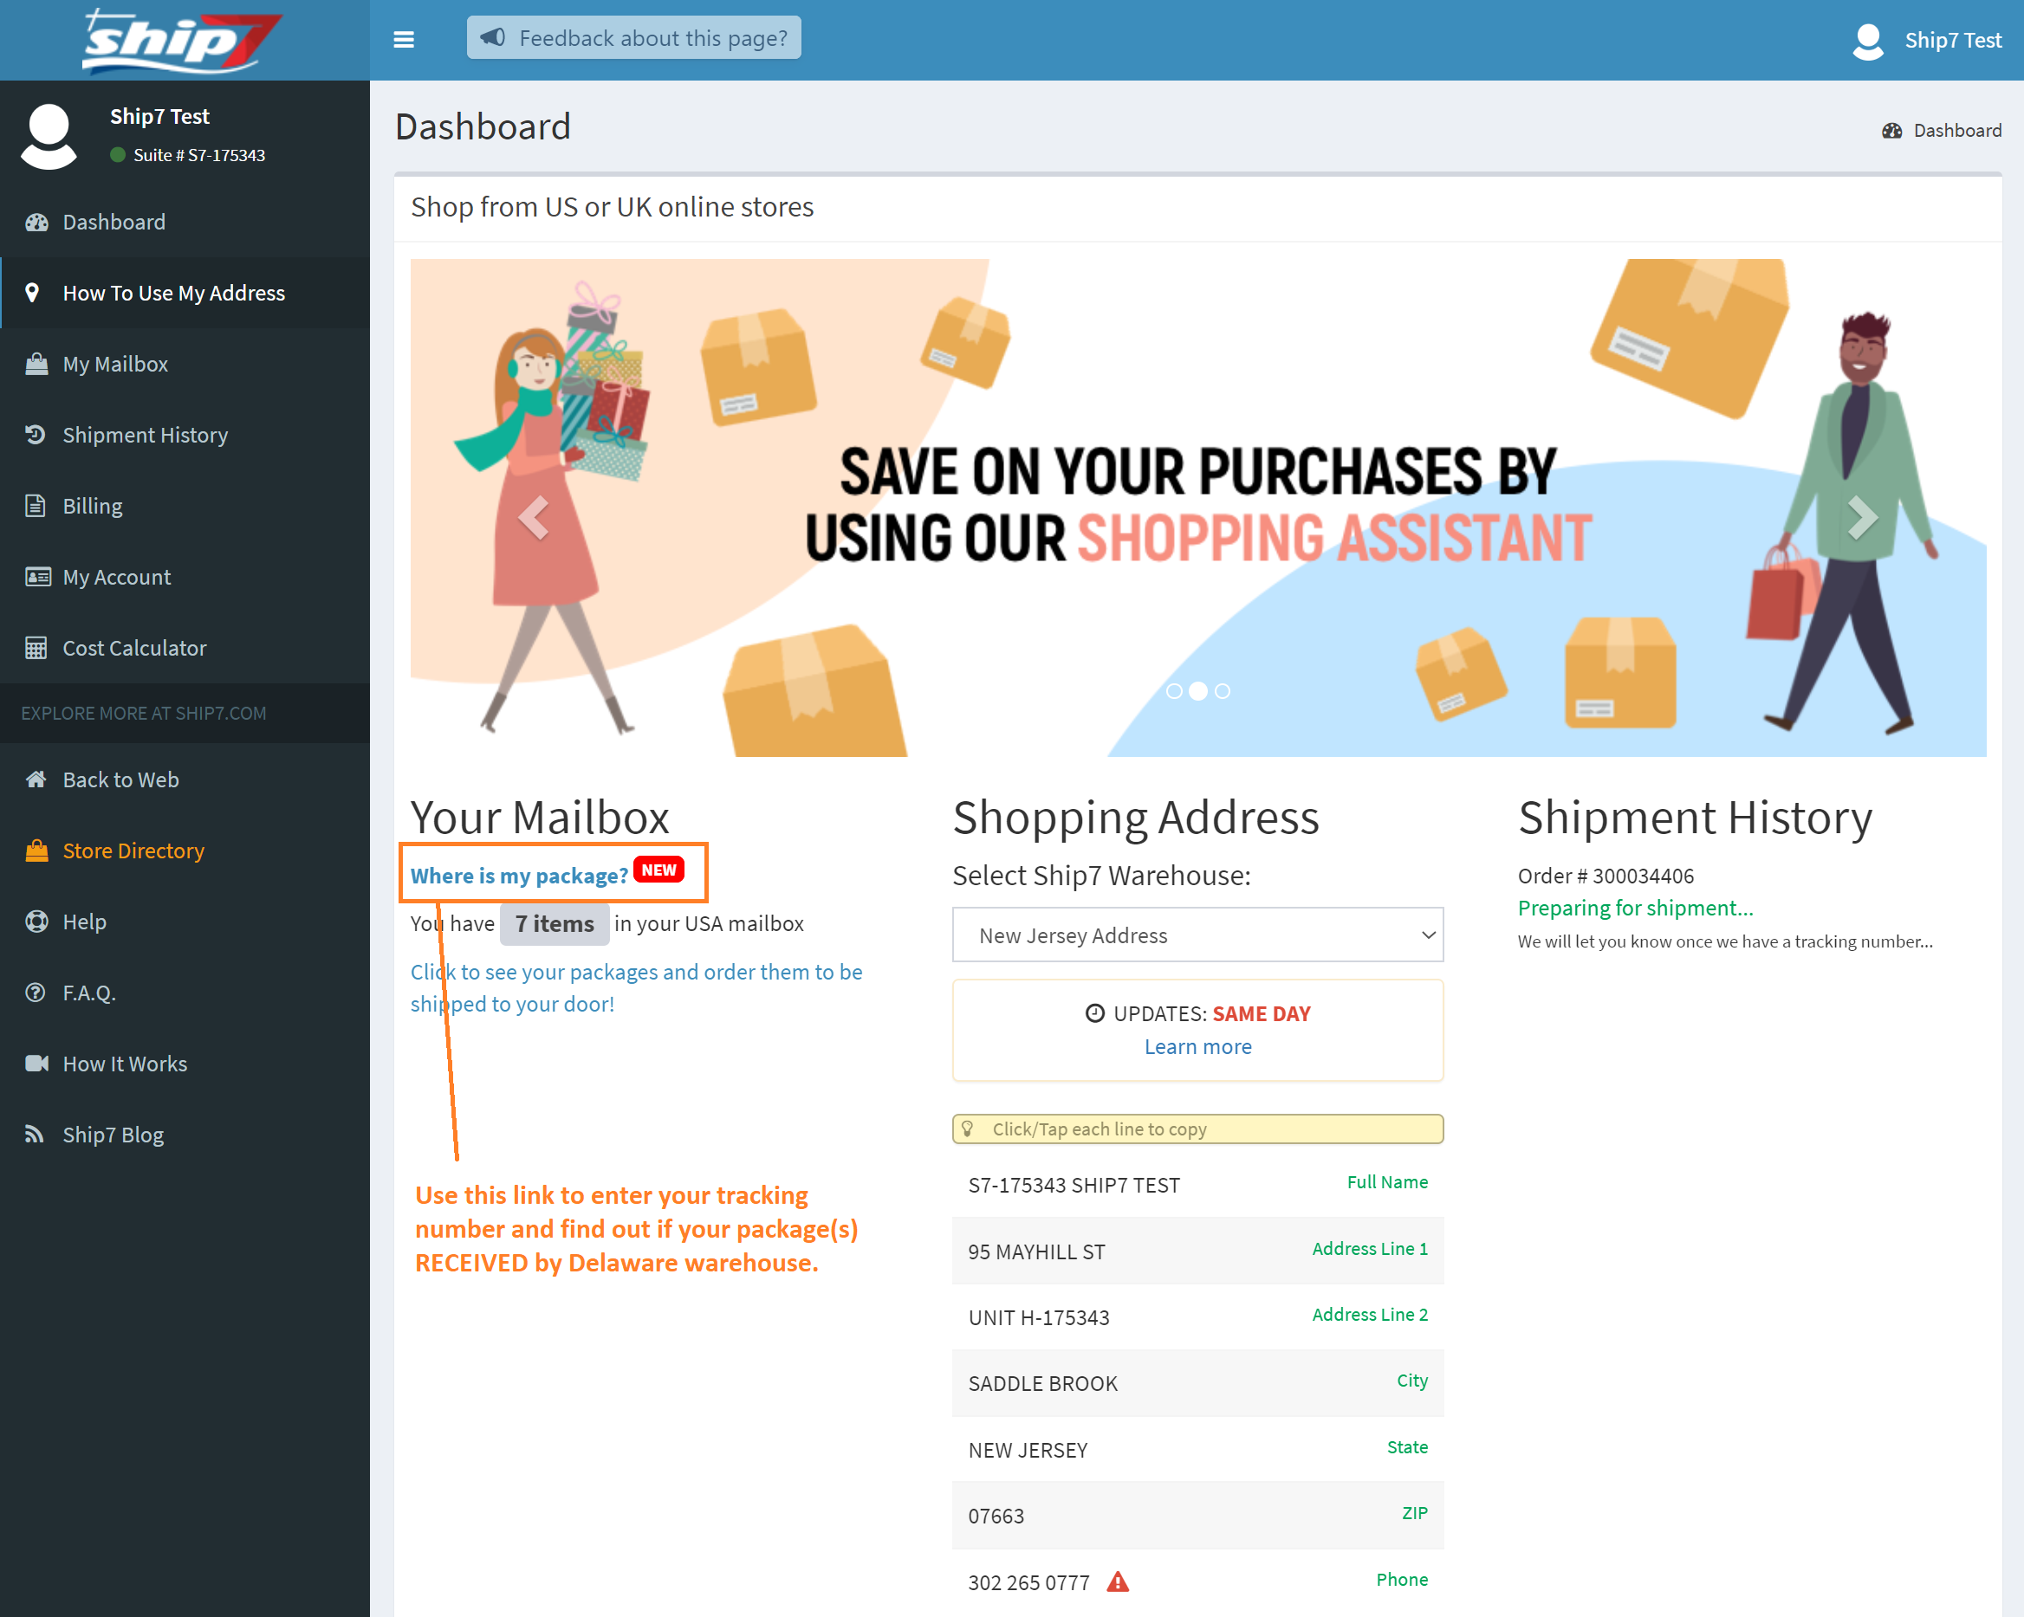
Task: Select the middle carousel indicator dot
Action: (1198, 691)
